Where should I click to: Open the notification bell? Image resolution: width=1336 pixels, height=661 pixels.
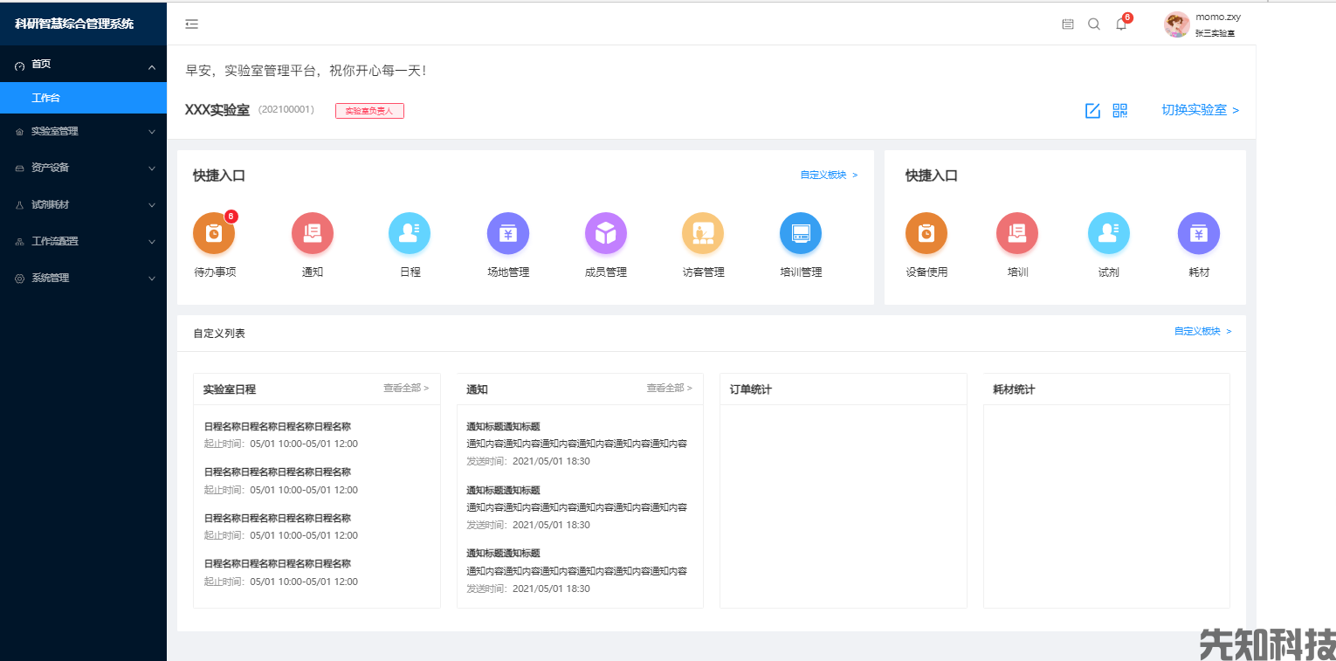pyautogui.click(x=1121, y=24)
